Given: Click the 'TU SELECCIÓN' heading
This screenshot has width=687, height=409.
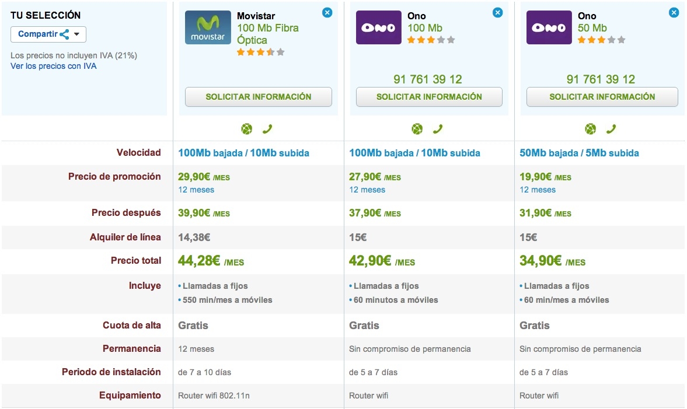Looking at the screenshot, I should click(46, 15).
